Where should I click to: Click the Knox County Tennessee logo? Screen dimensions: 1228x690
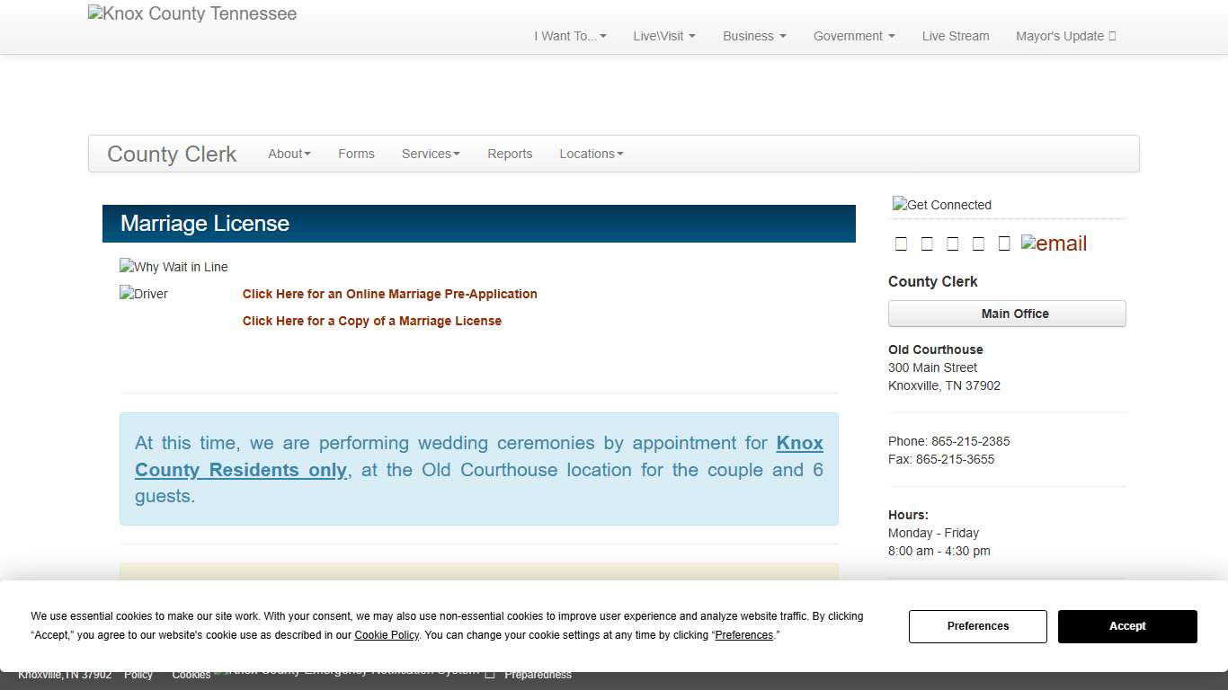pyautogui.click(x=191, y=13)
